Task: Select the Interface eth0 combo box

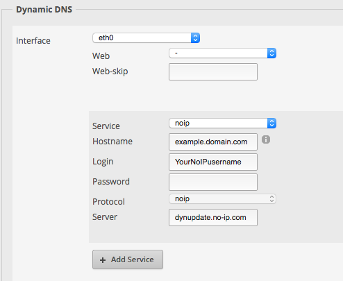Action: click(146, 37)
